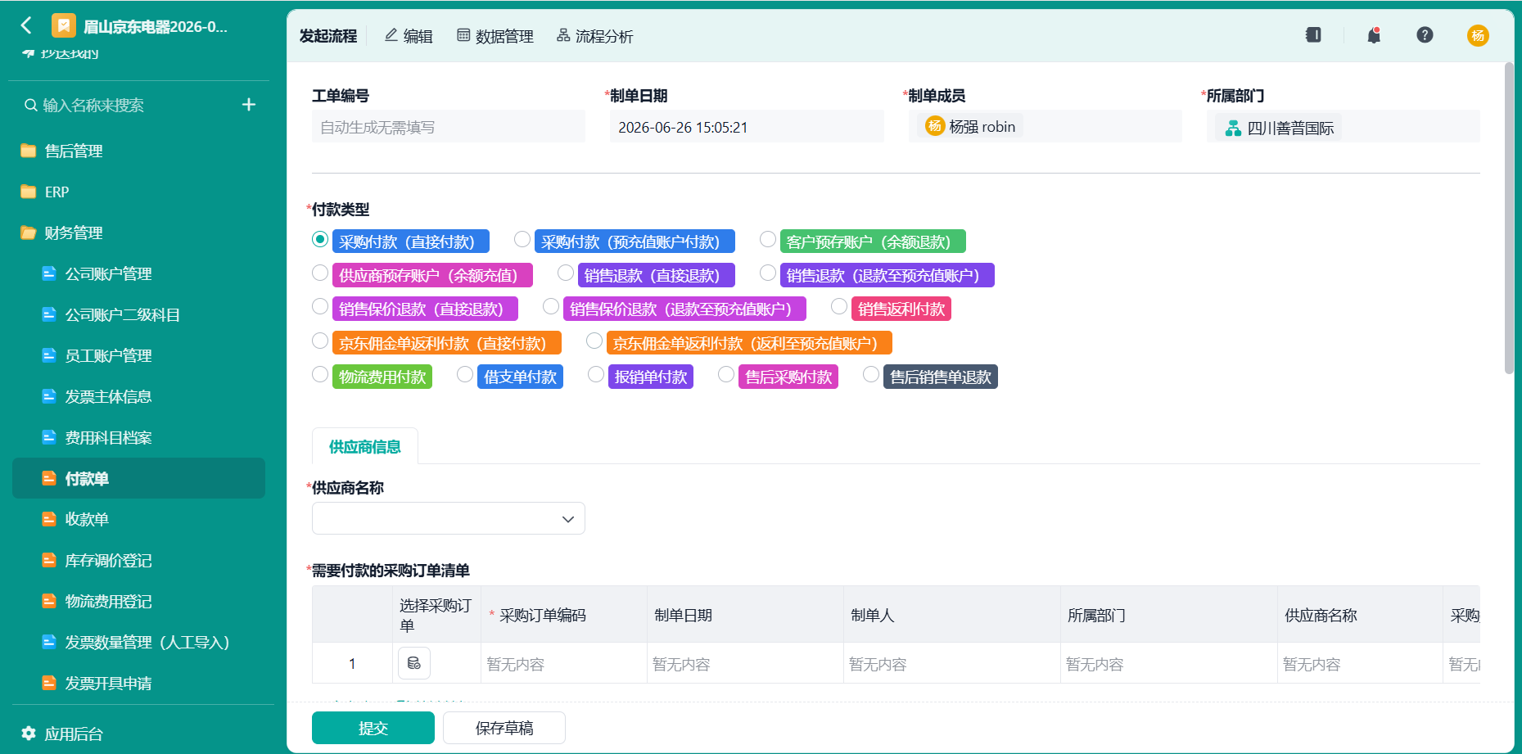Click the search magnifier icon in sidebar
The image size is (1522, 754).
point(31,105)
